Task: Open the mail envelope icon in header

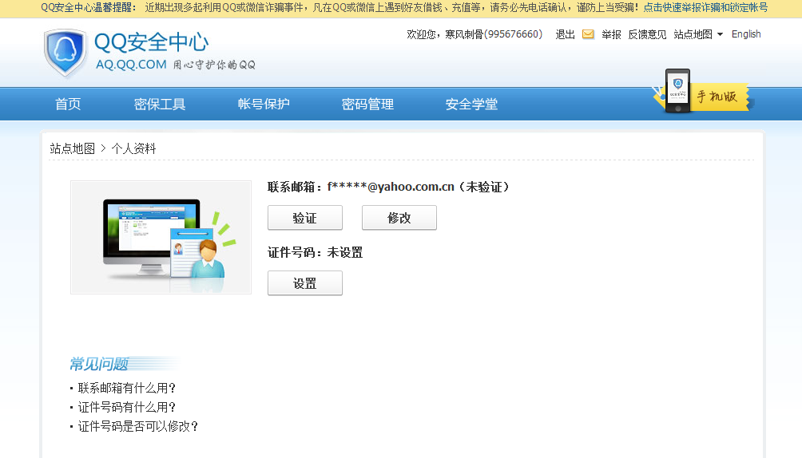Action: pos(588,34)
